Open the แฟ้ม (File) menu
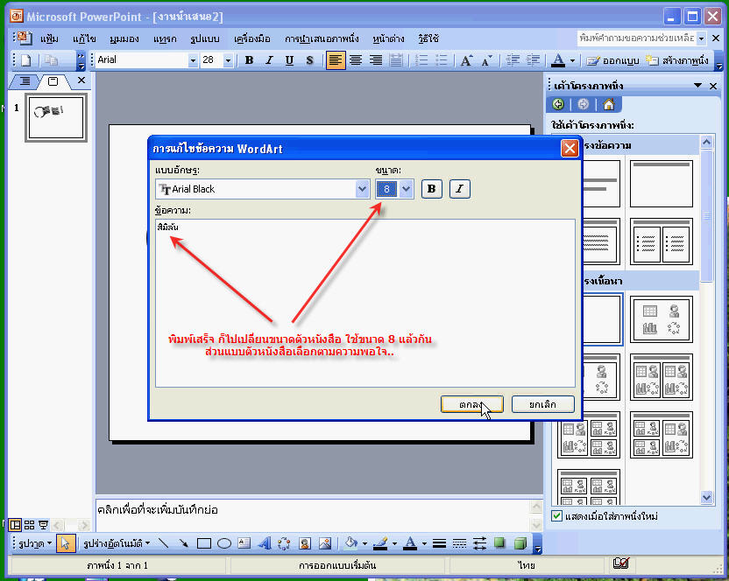Image resolution: width=729 pixels, height=581 pixels. [x=49, y=38]
